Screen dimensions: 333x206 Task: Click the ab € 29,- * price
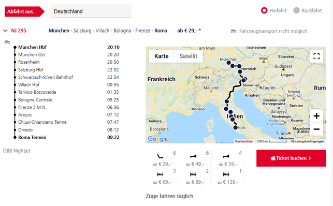[189, 31]
